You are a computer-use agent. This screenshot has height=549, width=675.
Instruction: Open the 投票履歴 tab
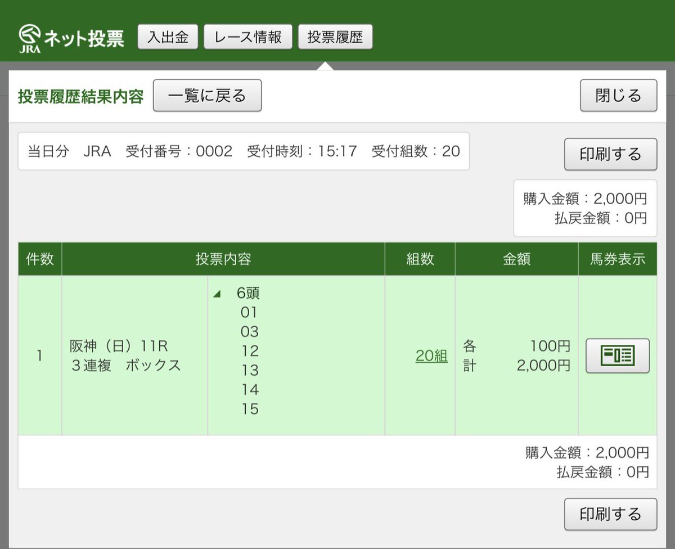tap(335, 37)
